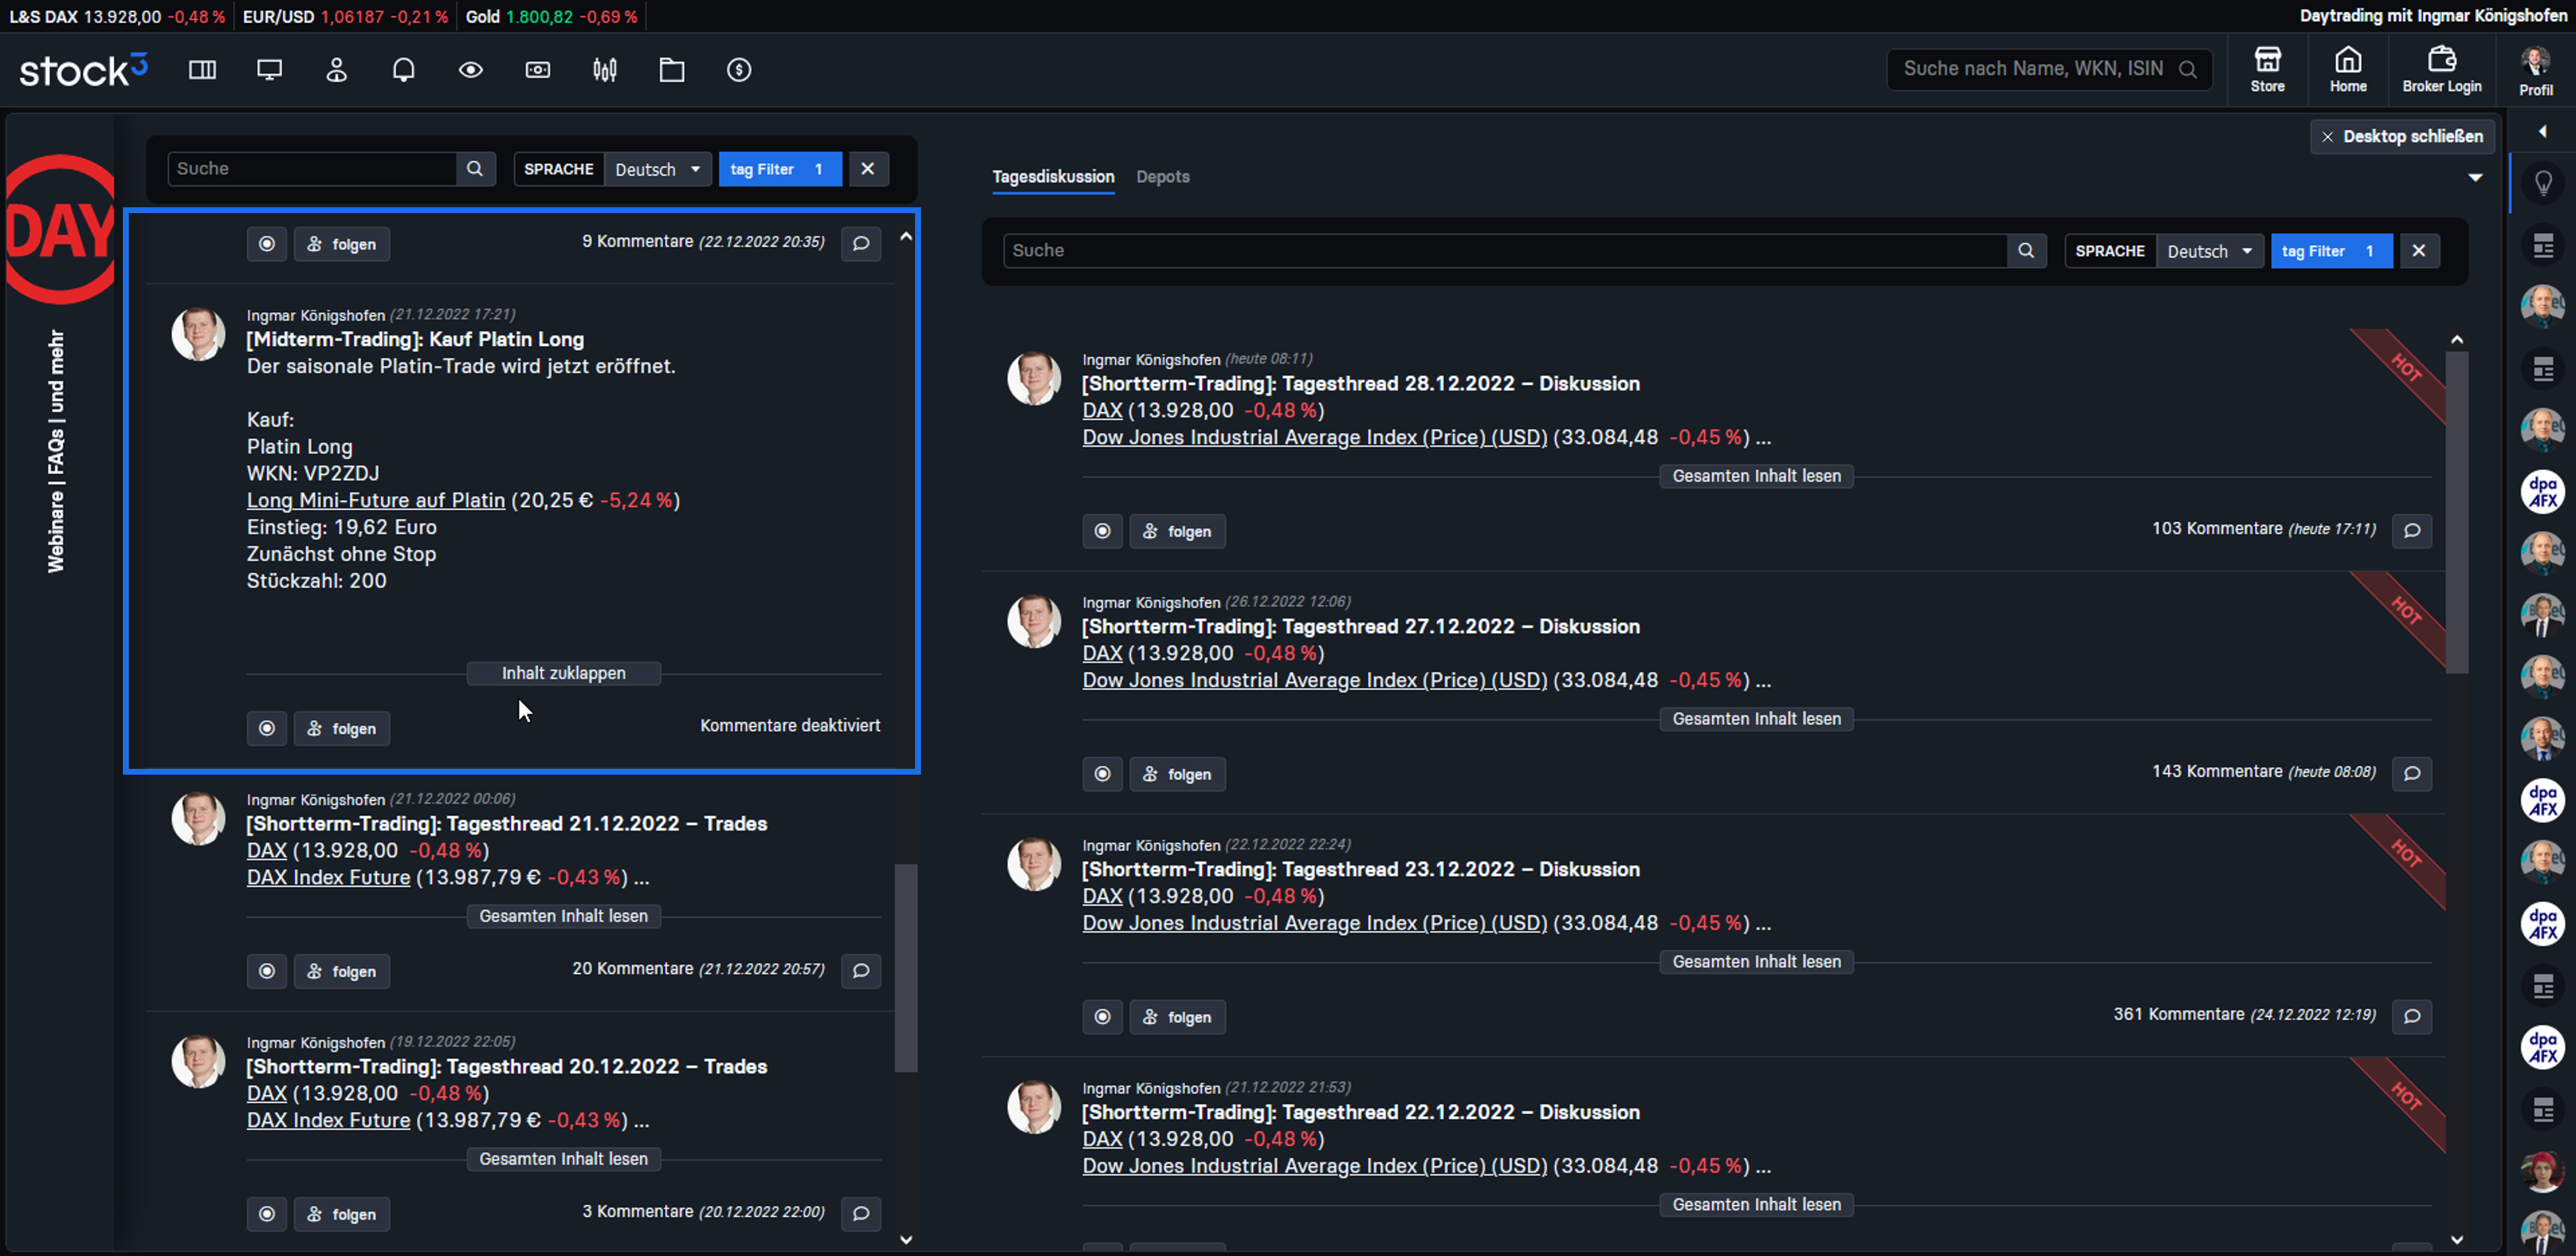This screenshot has height=1256, width=2576.
Task: Toggle watch on Tagesthread 27.12.2022 Diskussion
Action: coord(1102,774)
